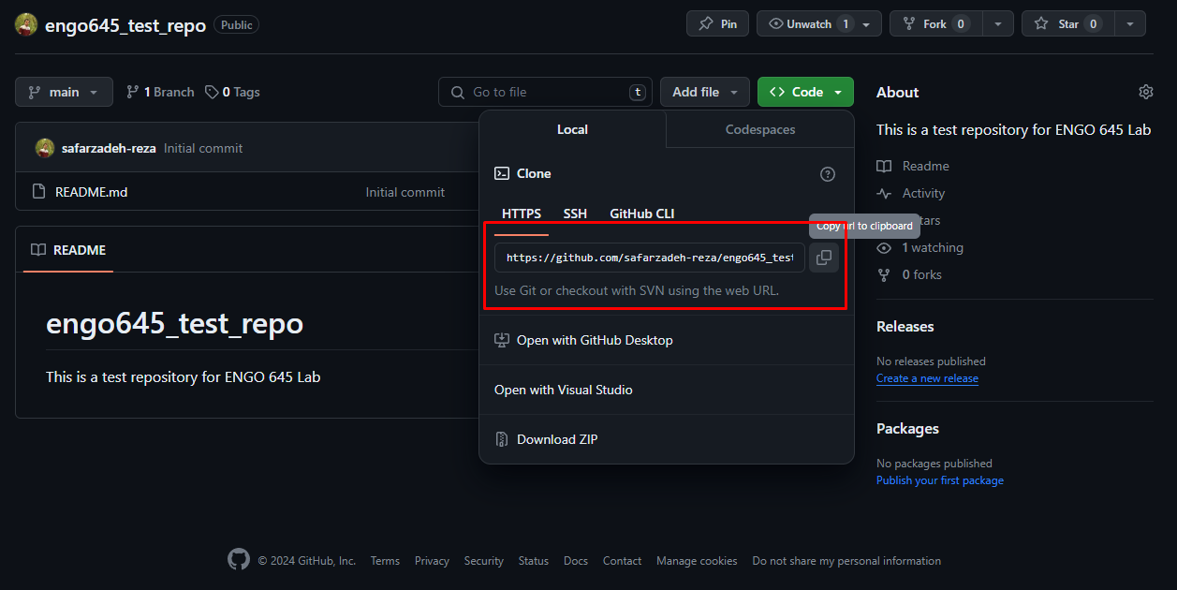The width and height of the screenshot is (1177, 590).
Task: Click the repository owner avatar beside repo name
Action: [26, 25]
